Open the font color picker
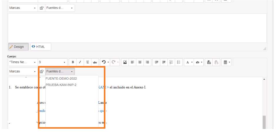Screen dimensions: 279x136 (189, 62)
